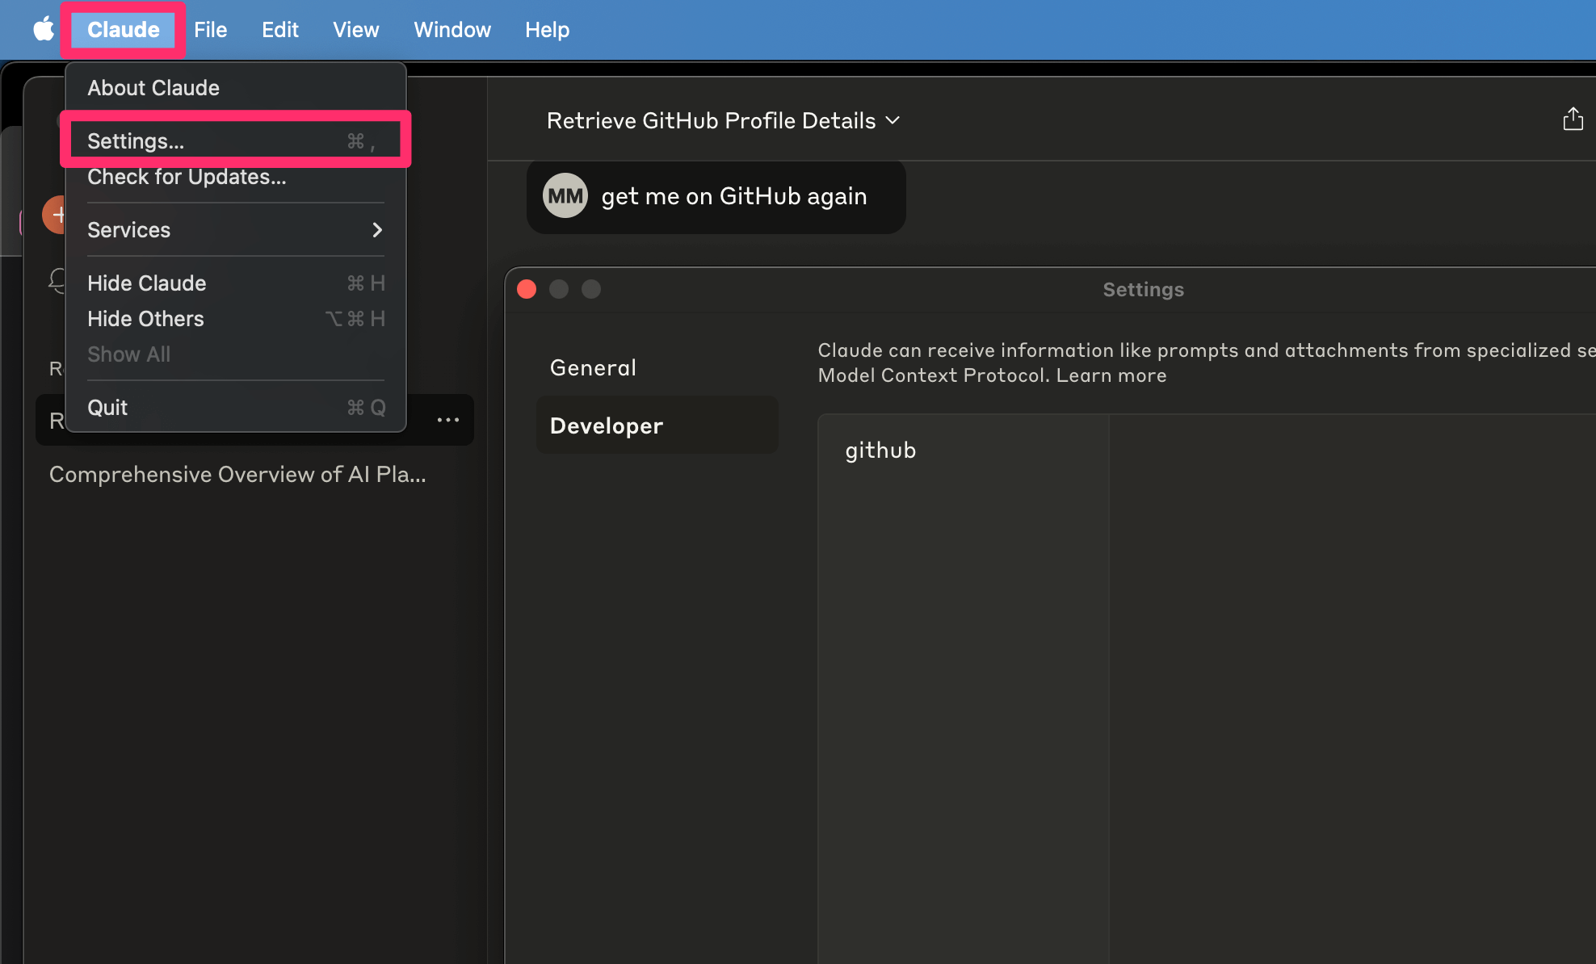Screen dimensions: 1596x964
Task: Expand the Services submenu arrow
Action: [x=376, y=230]
